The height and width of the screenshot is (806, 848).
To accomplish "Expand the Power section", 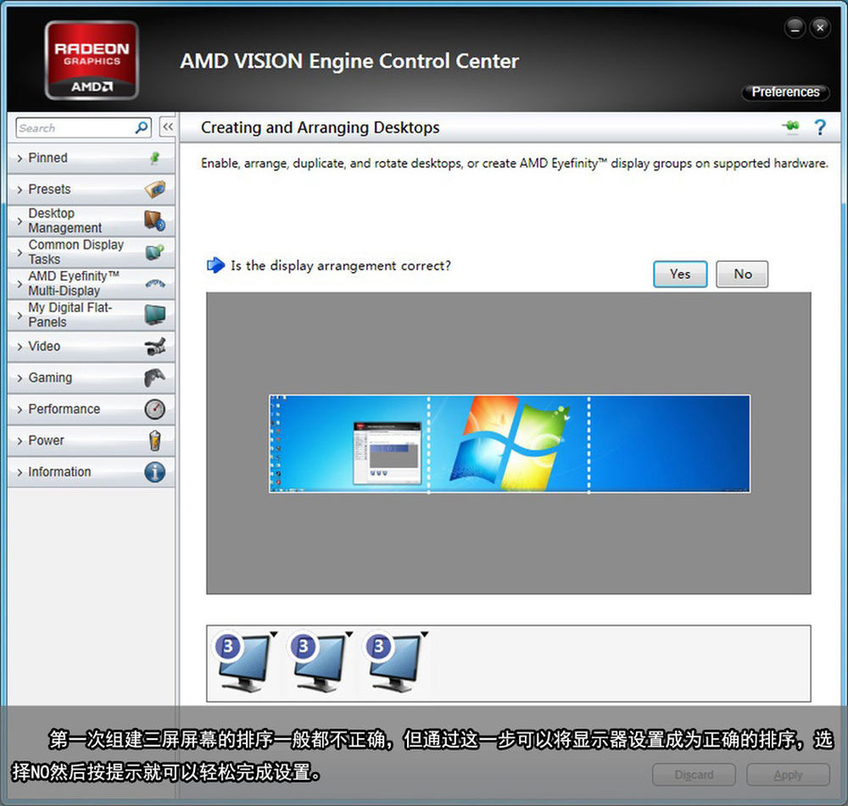I will coord(91,441).
